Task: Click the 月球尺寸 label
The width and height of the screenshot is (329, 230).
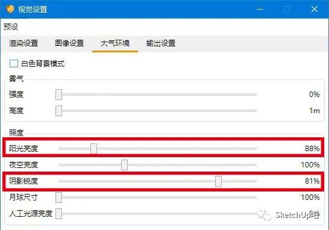Action: [23, 197]
